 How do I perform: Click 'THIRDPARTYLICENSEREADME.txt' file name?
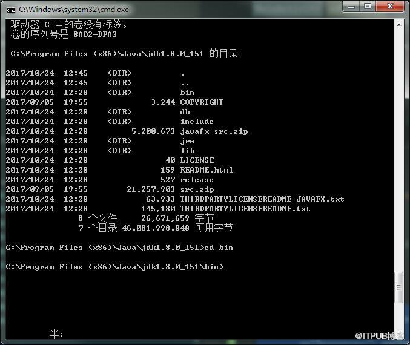245,209
